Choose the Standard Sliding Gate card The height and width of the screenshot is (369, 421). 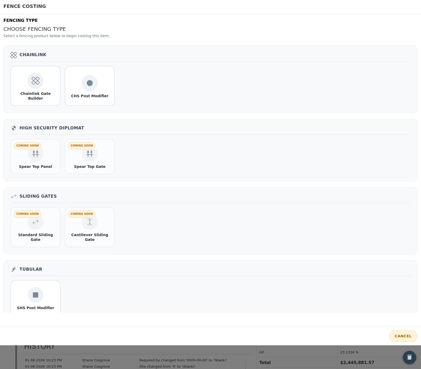click(x=36, y=227)
